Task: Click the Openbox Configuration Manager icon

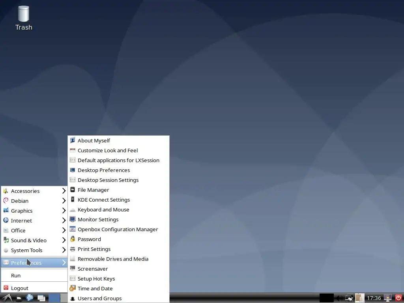Action: point(73,229)
